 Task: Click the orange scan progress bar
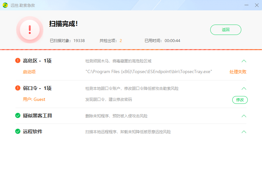[131, 49]
